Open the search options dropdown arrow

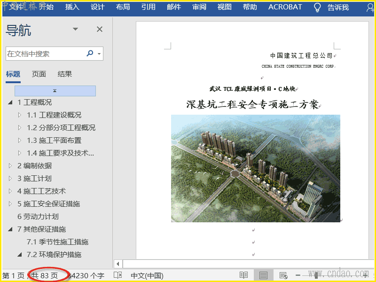pyautogui.click(x=99, y=54)
